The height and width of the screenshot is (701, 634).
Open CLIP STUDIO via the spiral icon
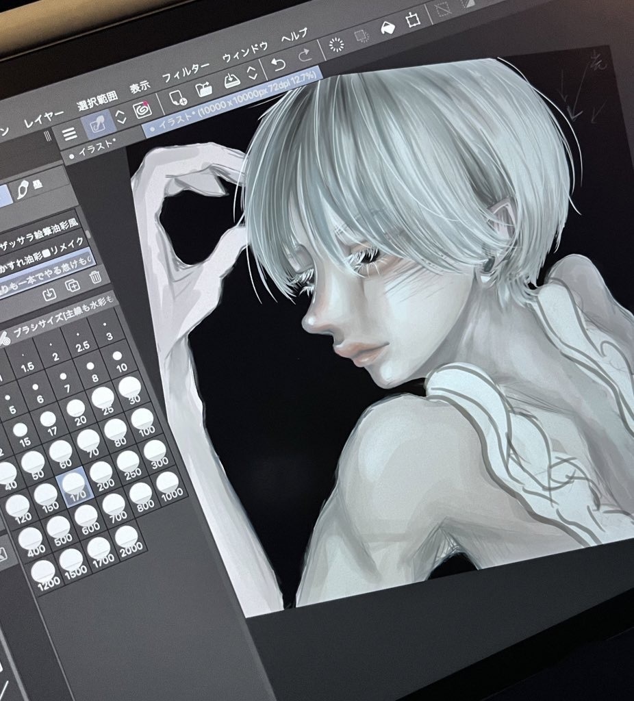click(142, 109)
